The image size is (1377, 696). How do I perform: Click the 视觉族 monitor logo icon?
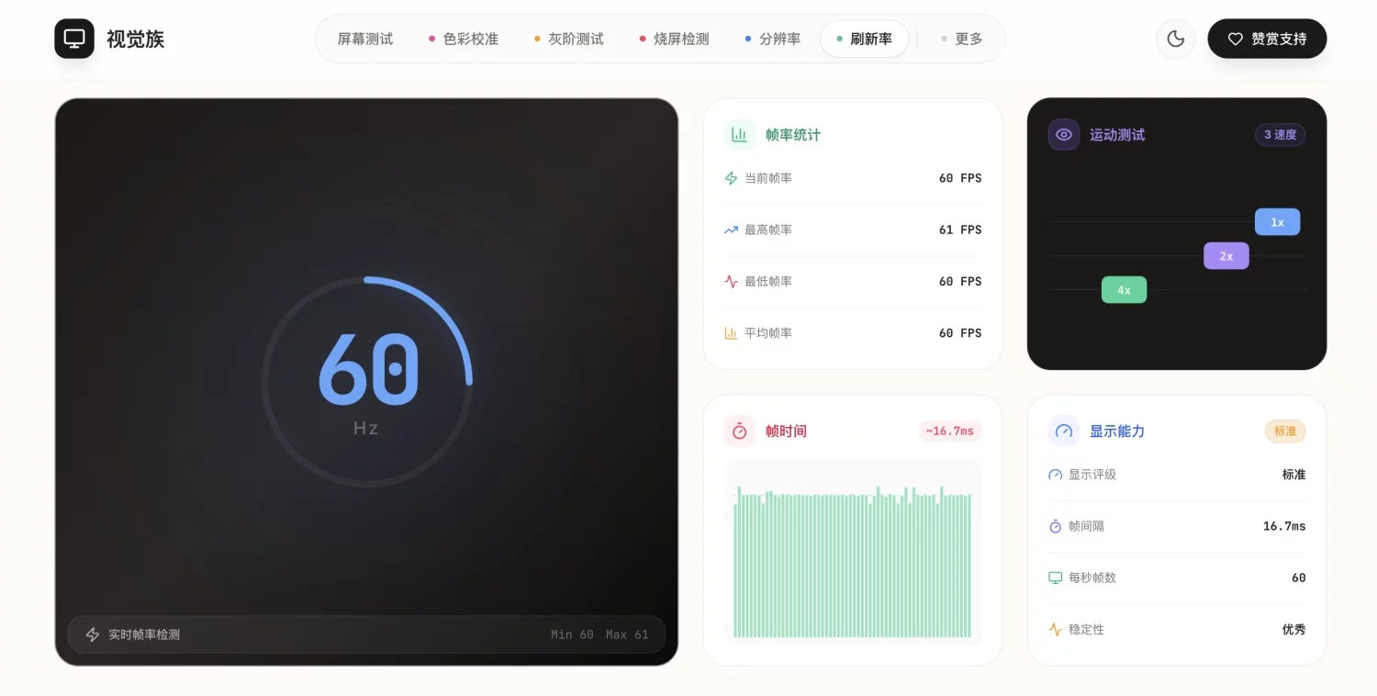(x=73, y=39)
